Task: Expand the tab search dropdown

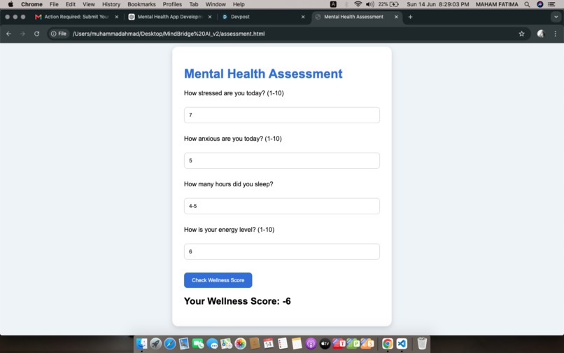Action: [556, 17]
